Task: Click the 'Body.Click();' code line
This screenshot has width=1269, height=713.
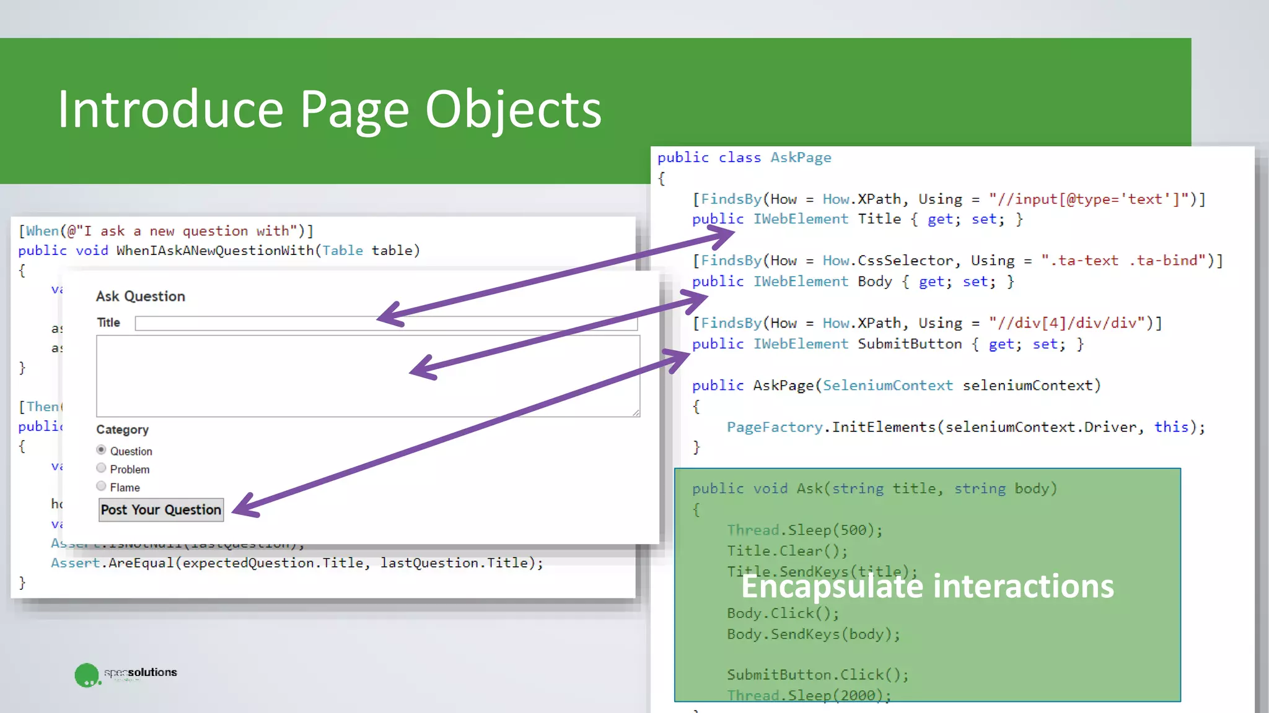Action: 783,613
